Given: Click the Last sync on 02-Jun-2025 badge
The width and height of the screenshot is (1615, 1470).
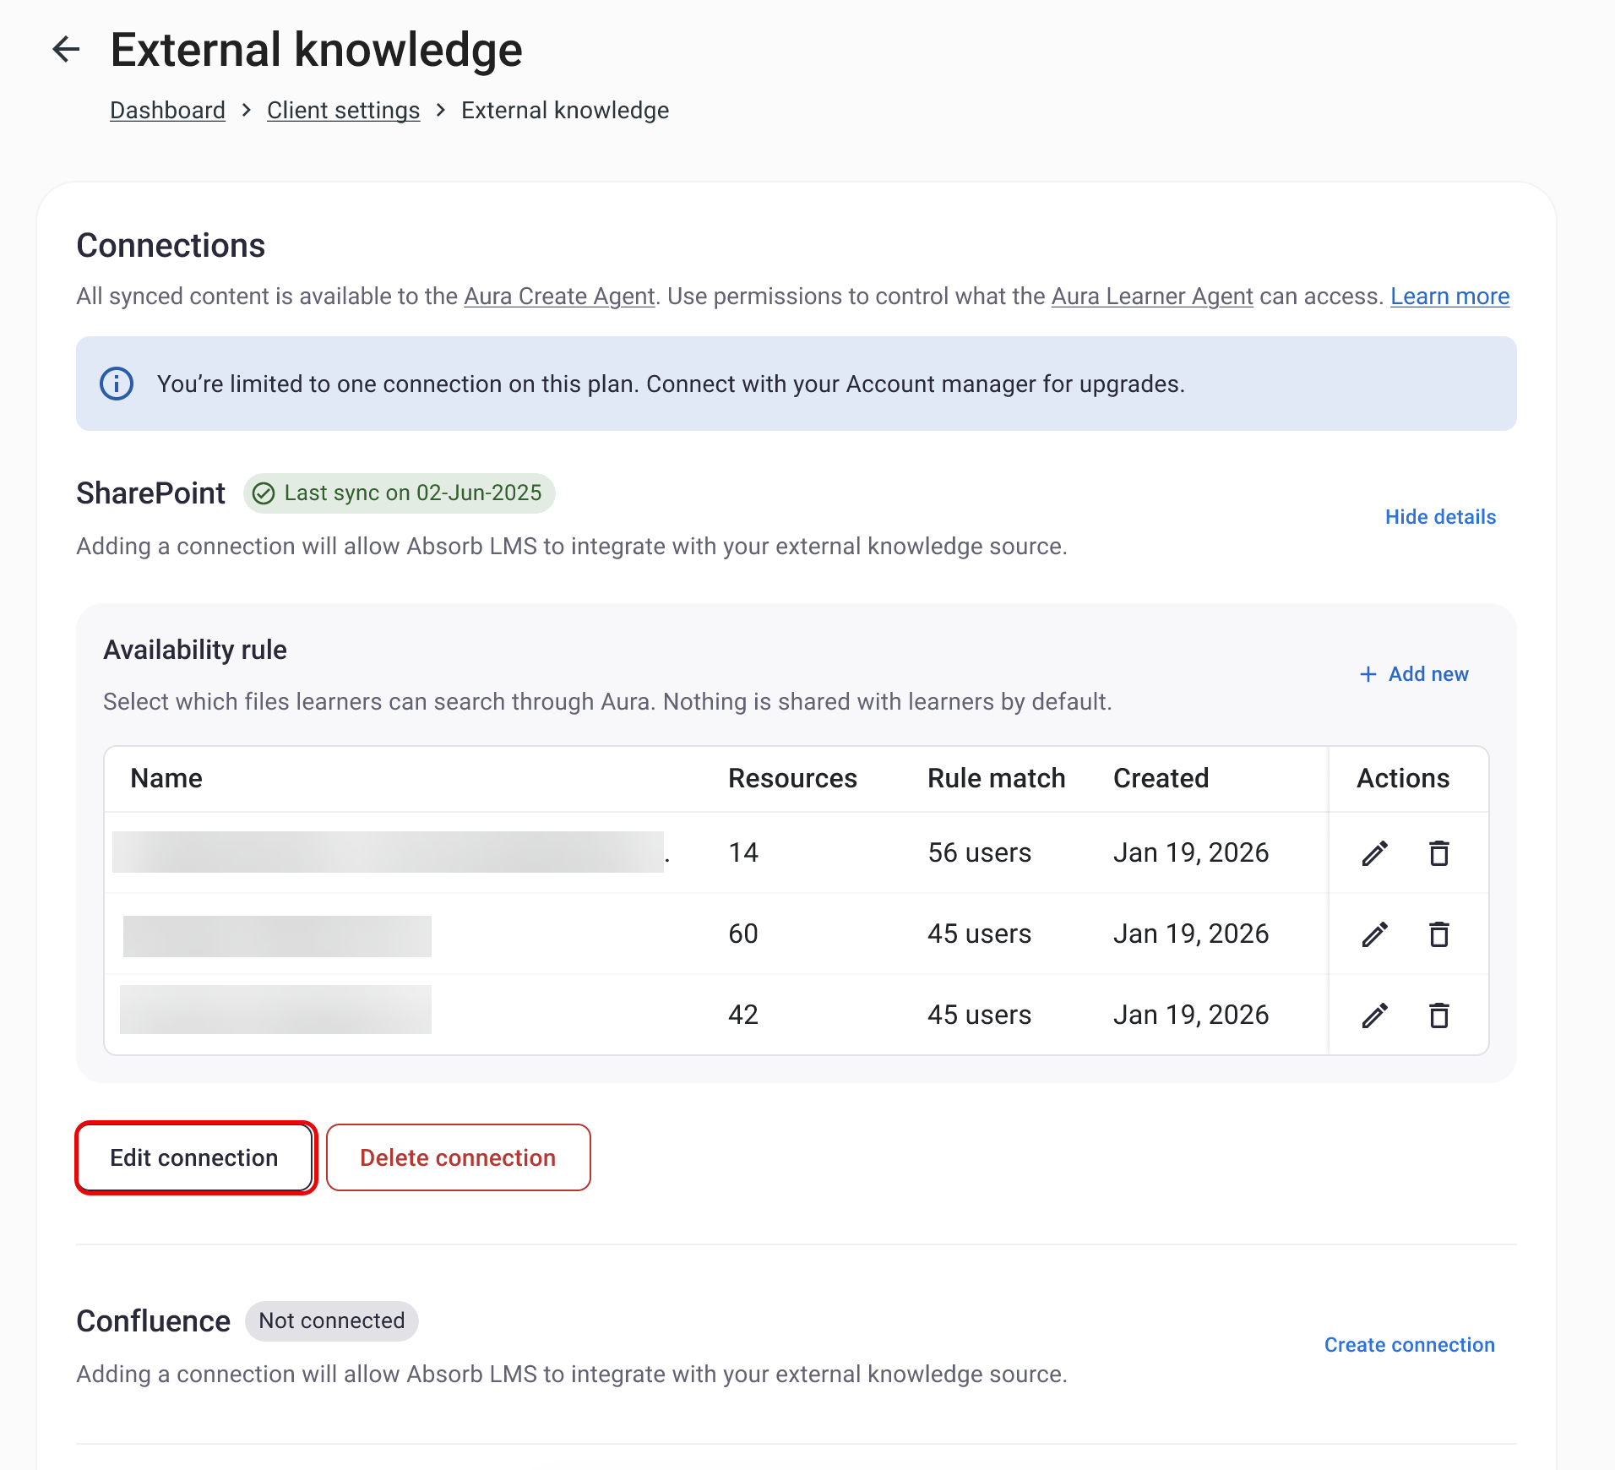Looking at the screenshot, I should [399, 493].
